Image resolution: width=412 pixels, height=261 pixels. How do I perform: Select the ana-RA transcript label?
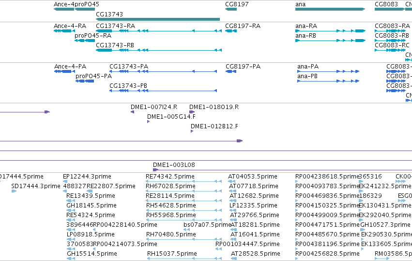pyautogui.click(x=306, y=26)
